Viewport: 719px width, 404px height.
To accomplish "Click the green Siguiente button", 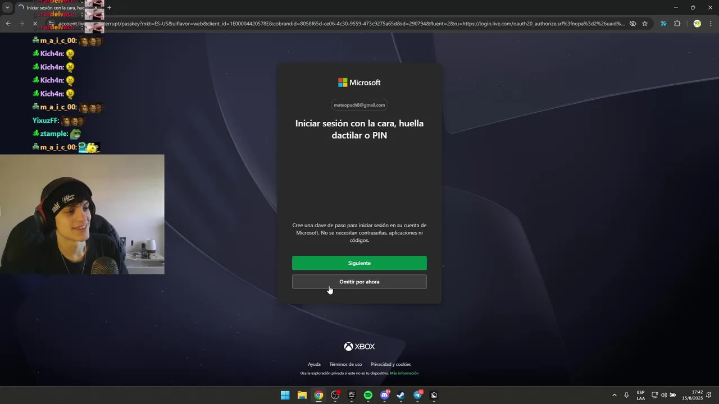I will click(359, 263).
